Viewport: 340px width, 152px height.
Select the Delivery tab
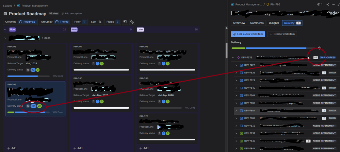292,23
